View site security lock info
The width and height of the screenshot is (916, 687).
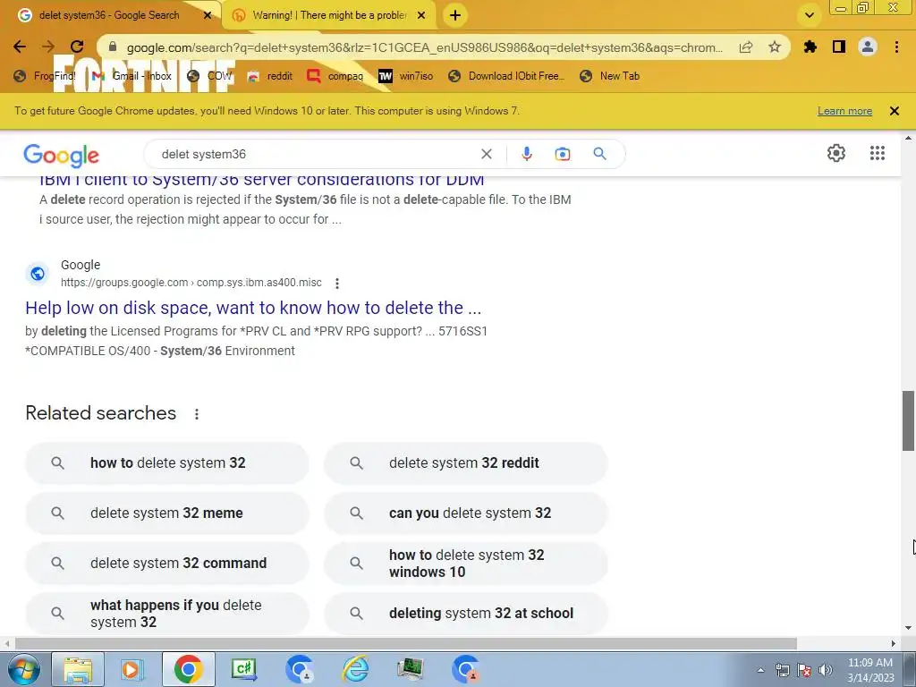point(113,47)
